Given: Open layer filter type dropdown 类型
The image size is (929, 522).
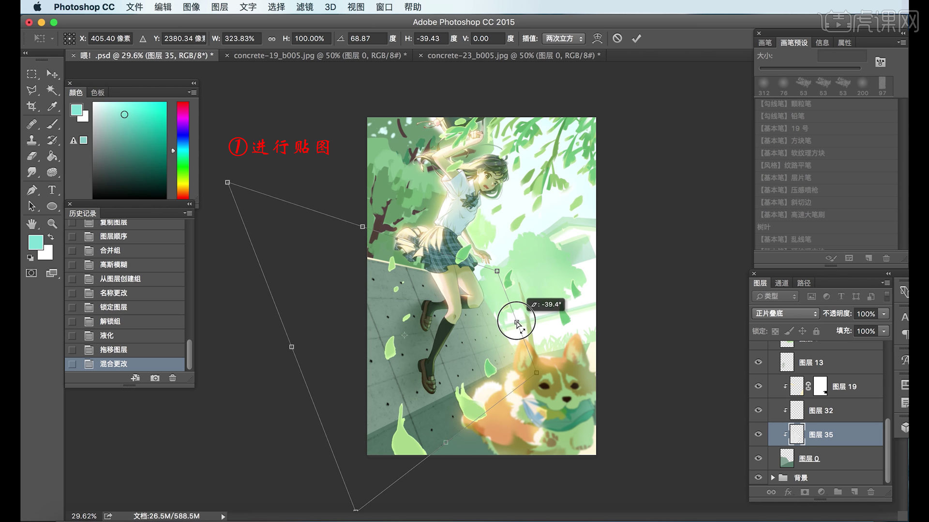Looking at the screenshot, I should point(775,296).
